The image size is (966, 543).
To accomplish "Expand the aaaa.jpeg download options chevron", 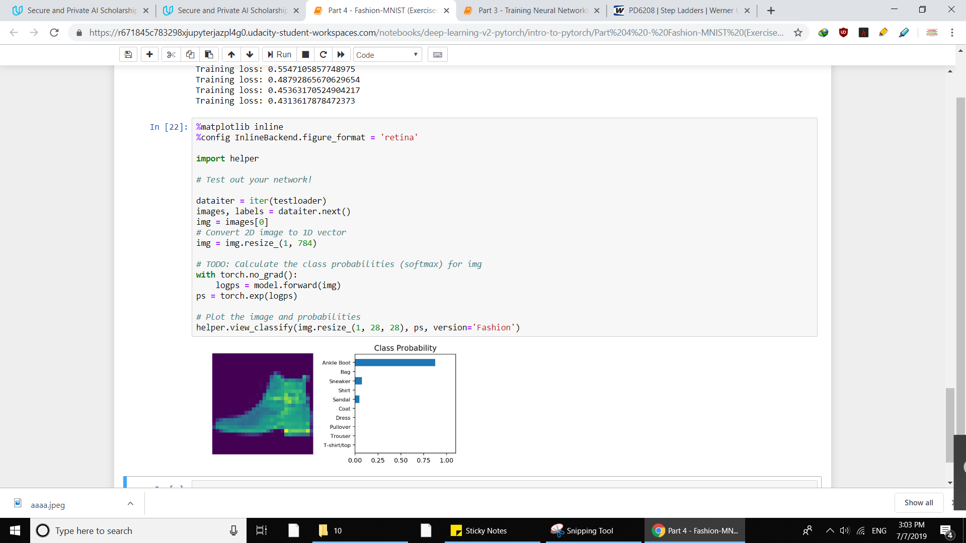I will [130, 504].
